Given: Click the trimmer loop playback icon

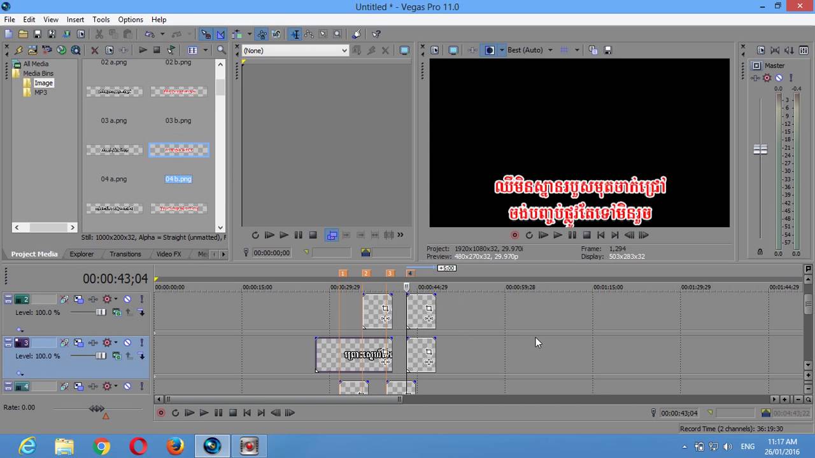Looking at the screenshot, I should point(255,235).
